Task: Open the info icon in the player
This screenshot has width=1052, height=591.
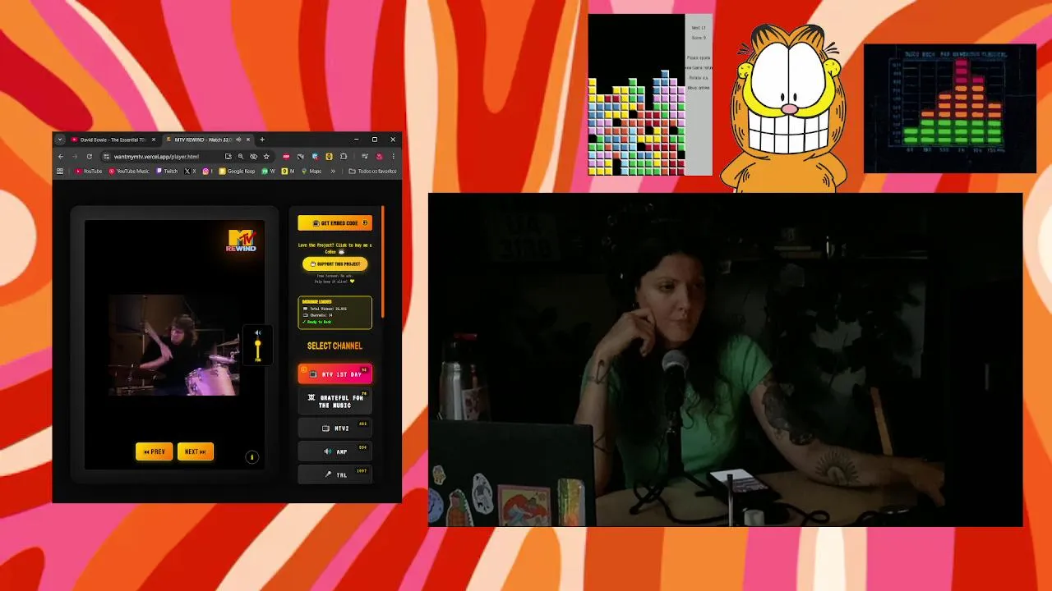Action: tap(252, 457)
